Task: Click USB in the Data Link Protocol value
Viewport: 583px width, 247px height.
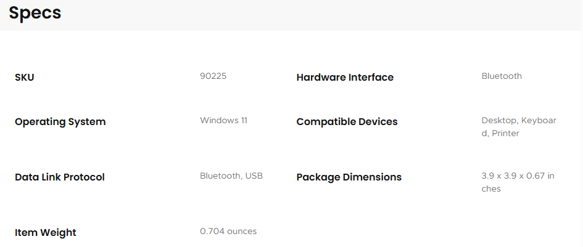Action: pos(254,176)
